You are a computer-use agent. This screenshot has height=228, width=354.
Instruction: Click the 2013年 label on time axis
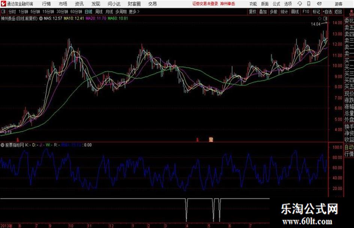(6, 225)
